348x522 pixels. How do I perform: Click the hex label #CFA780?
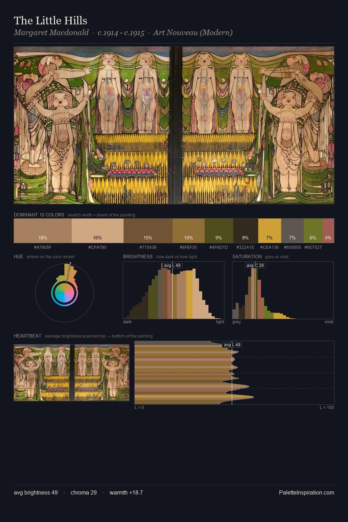tap(97, 247)
